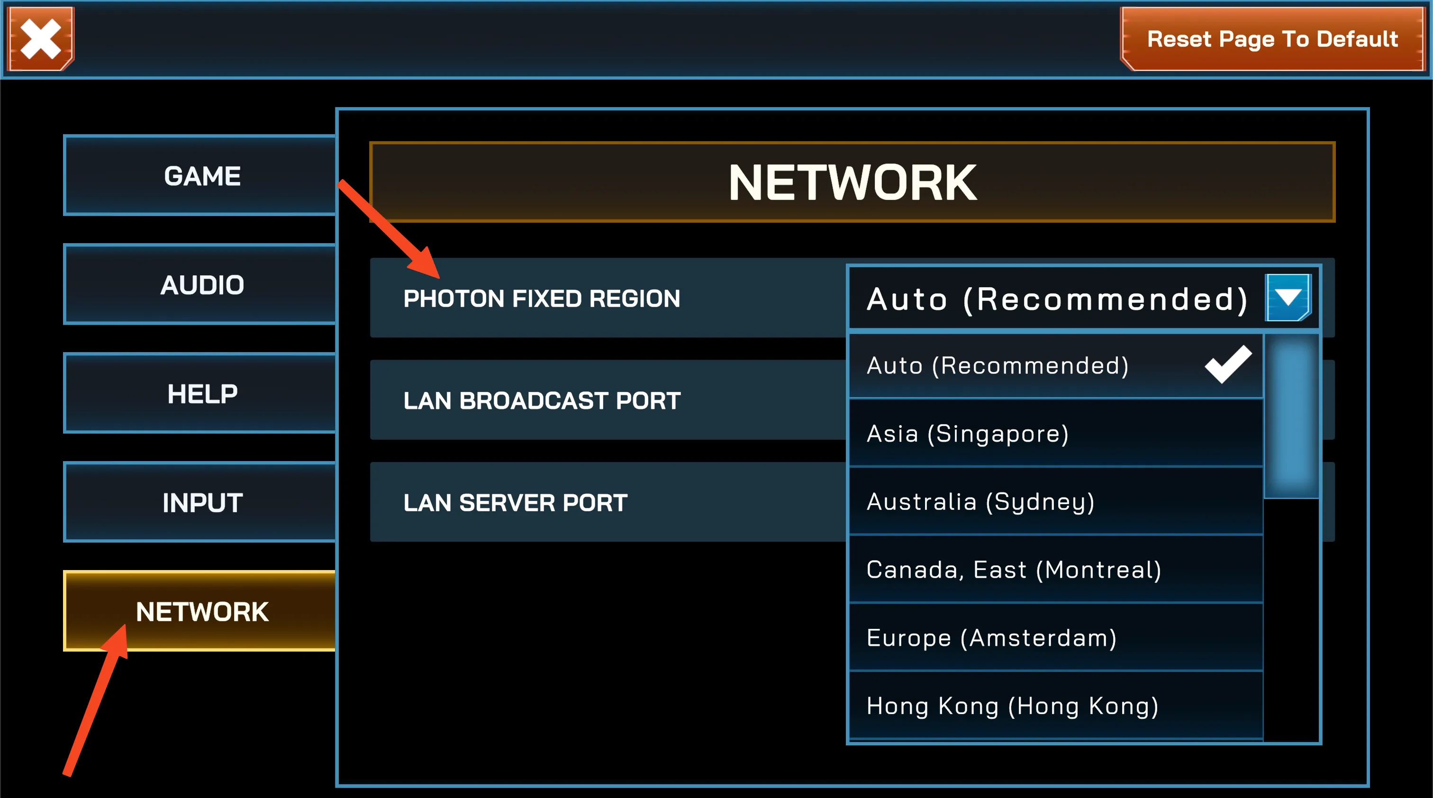Click Reset Page To Default button

click(x=1273, y=39)
